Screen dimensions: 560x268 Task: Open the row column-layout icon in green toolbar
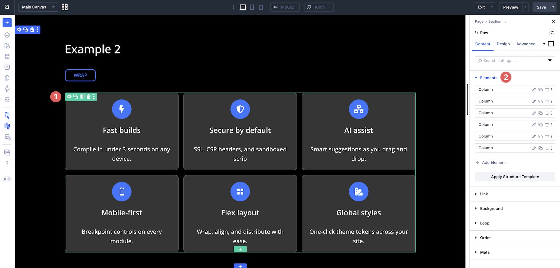click(x=82, y=97)
